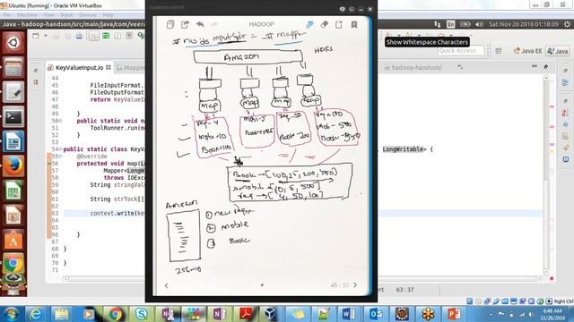
Task: Select the eraser tool
Action: [325, 24]
